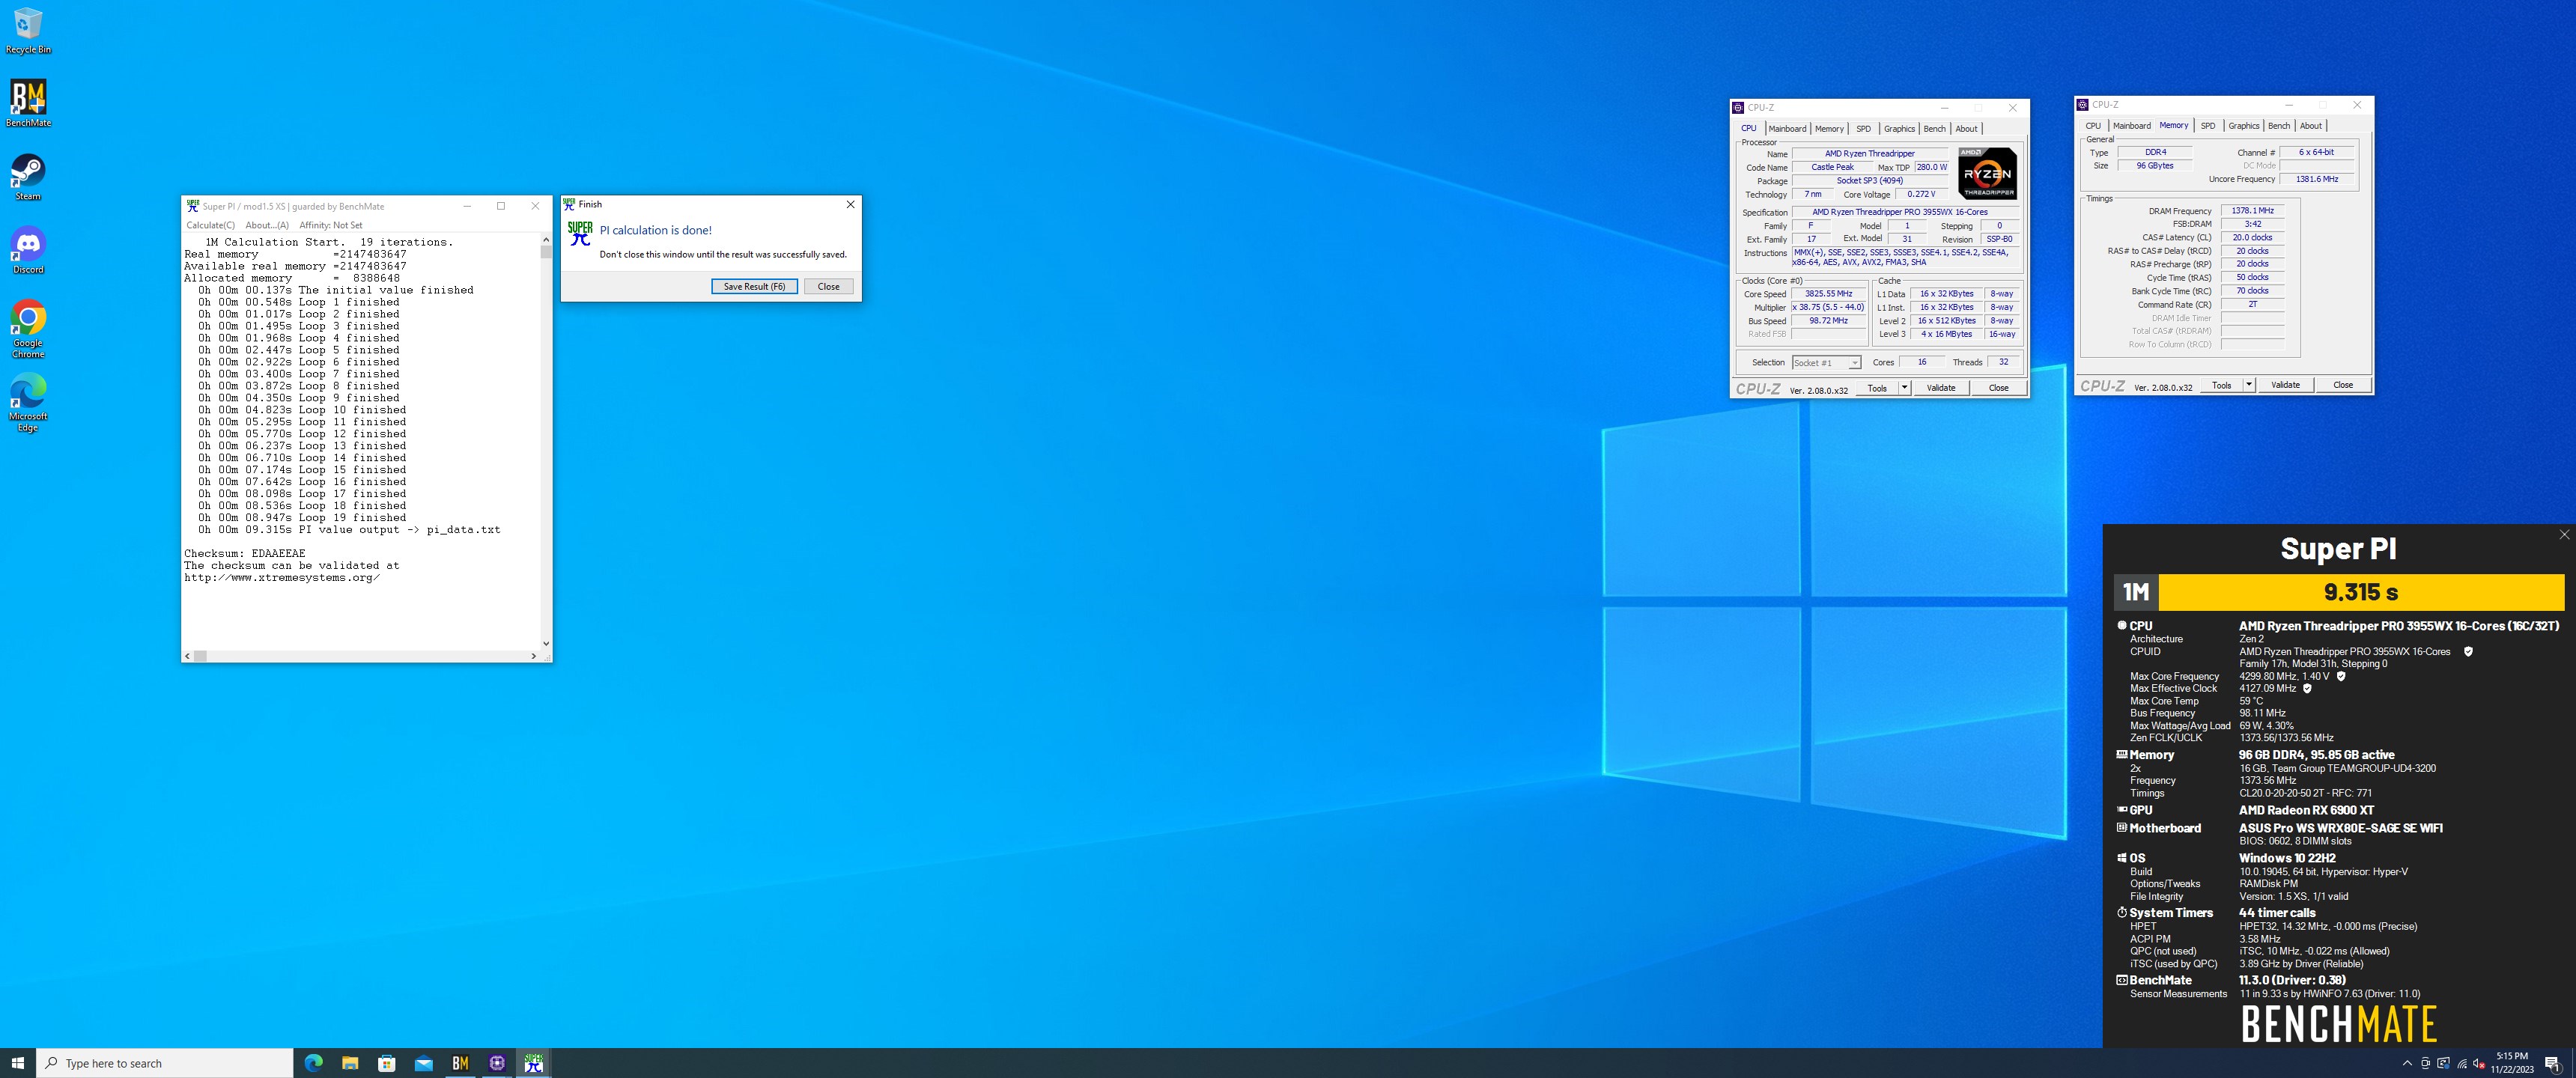Click the Core Speed 3825.55 MHz value
Screen dimensions: 2576x1078
point(1828,294)
